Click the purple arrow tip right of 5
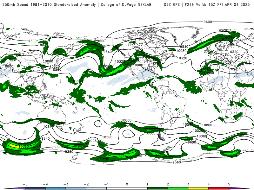This screenshot has width=254, height=190. coord(239,188)
